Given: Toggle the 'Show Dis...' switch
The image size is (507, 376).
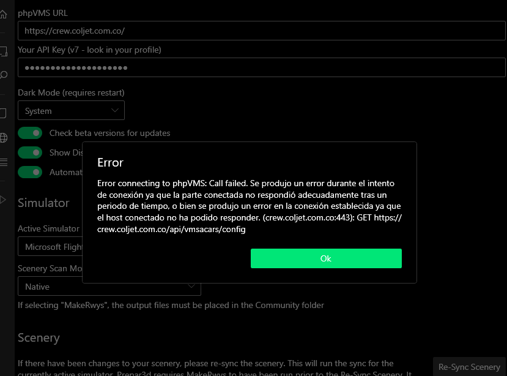Looking at the screenshot, I should (30, 152).
